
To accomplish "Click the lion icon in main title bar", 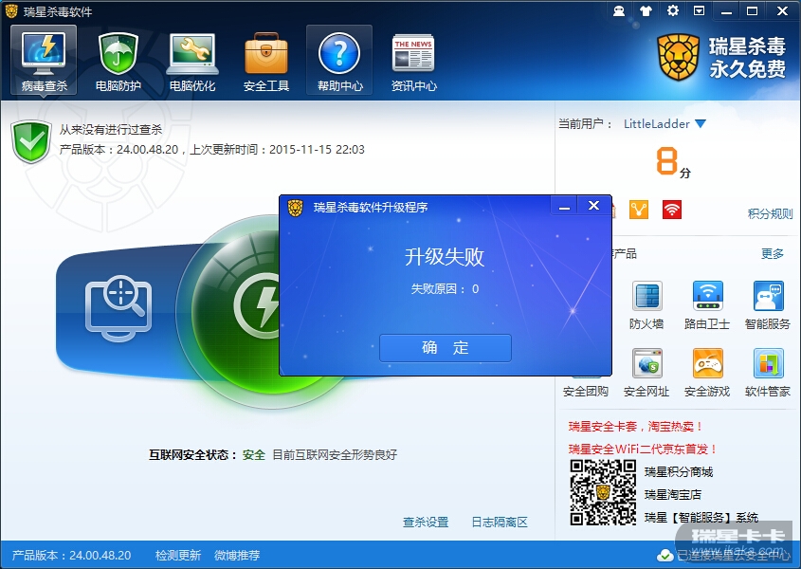I will 11,10.
